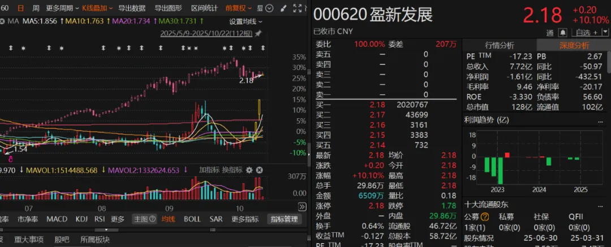This screenshot has height=247, width=611.
Task: Click the 公募 question-mark info icon
Action: [485, 216]
